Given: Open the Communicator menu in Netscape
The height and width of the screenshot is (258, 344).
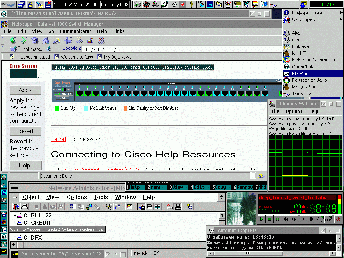Looking at the screenshot, I should click(76, 31).
